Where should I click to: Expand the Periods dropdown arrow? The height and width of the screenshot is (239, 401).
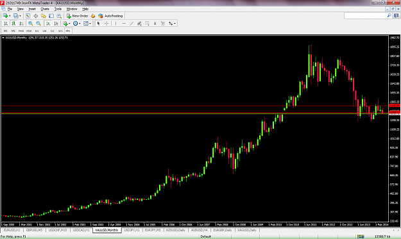pyautogui.click(x=80, y=24)
